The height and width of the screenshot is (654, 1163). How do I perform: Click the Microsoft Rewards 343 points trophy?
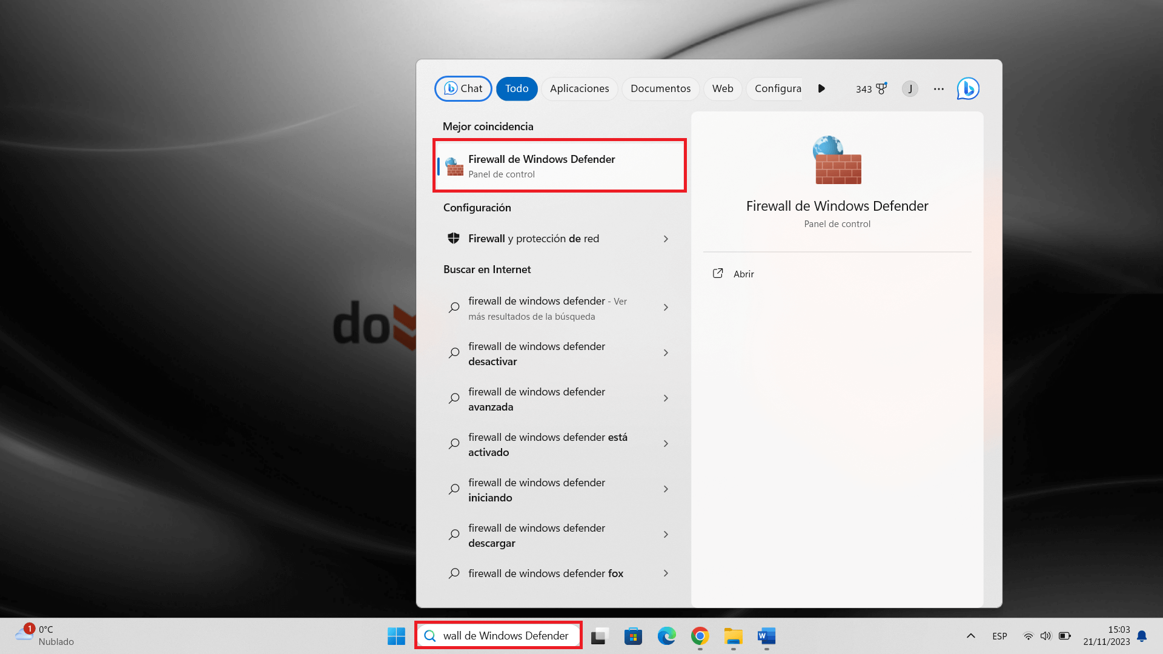(x=871, y=88)
